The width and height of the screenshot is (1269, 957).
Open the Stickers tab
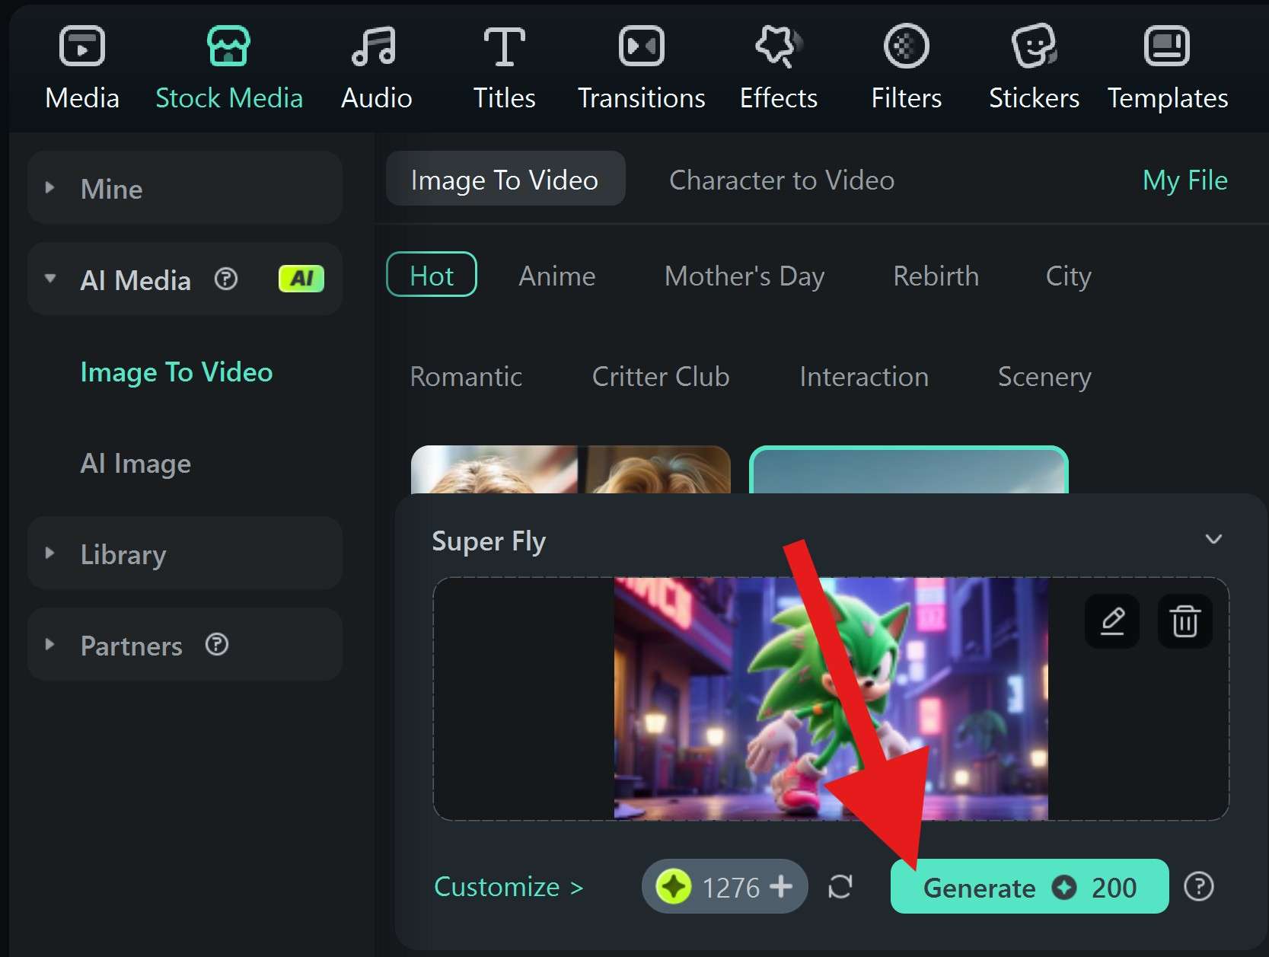coord(1034,68)
